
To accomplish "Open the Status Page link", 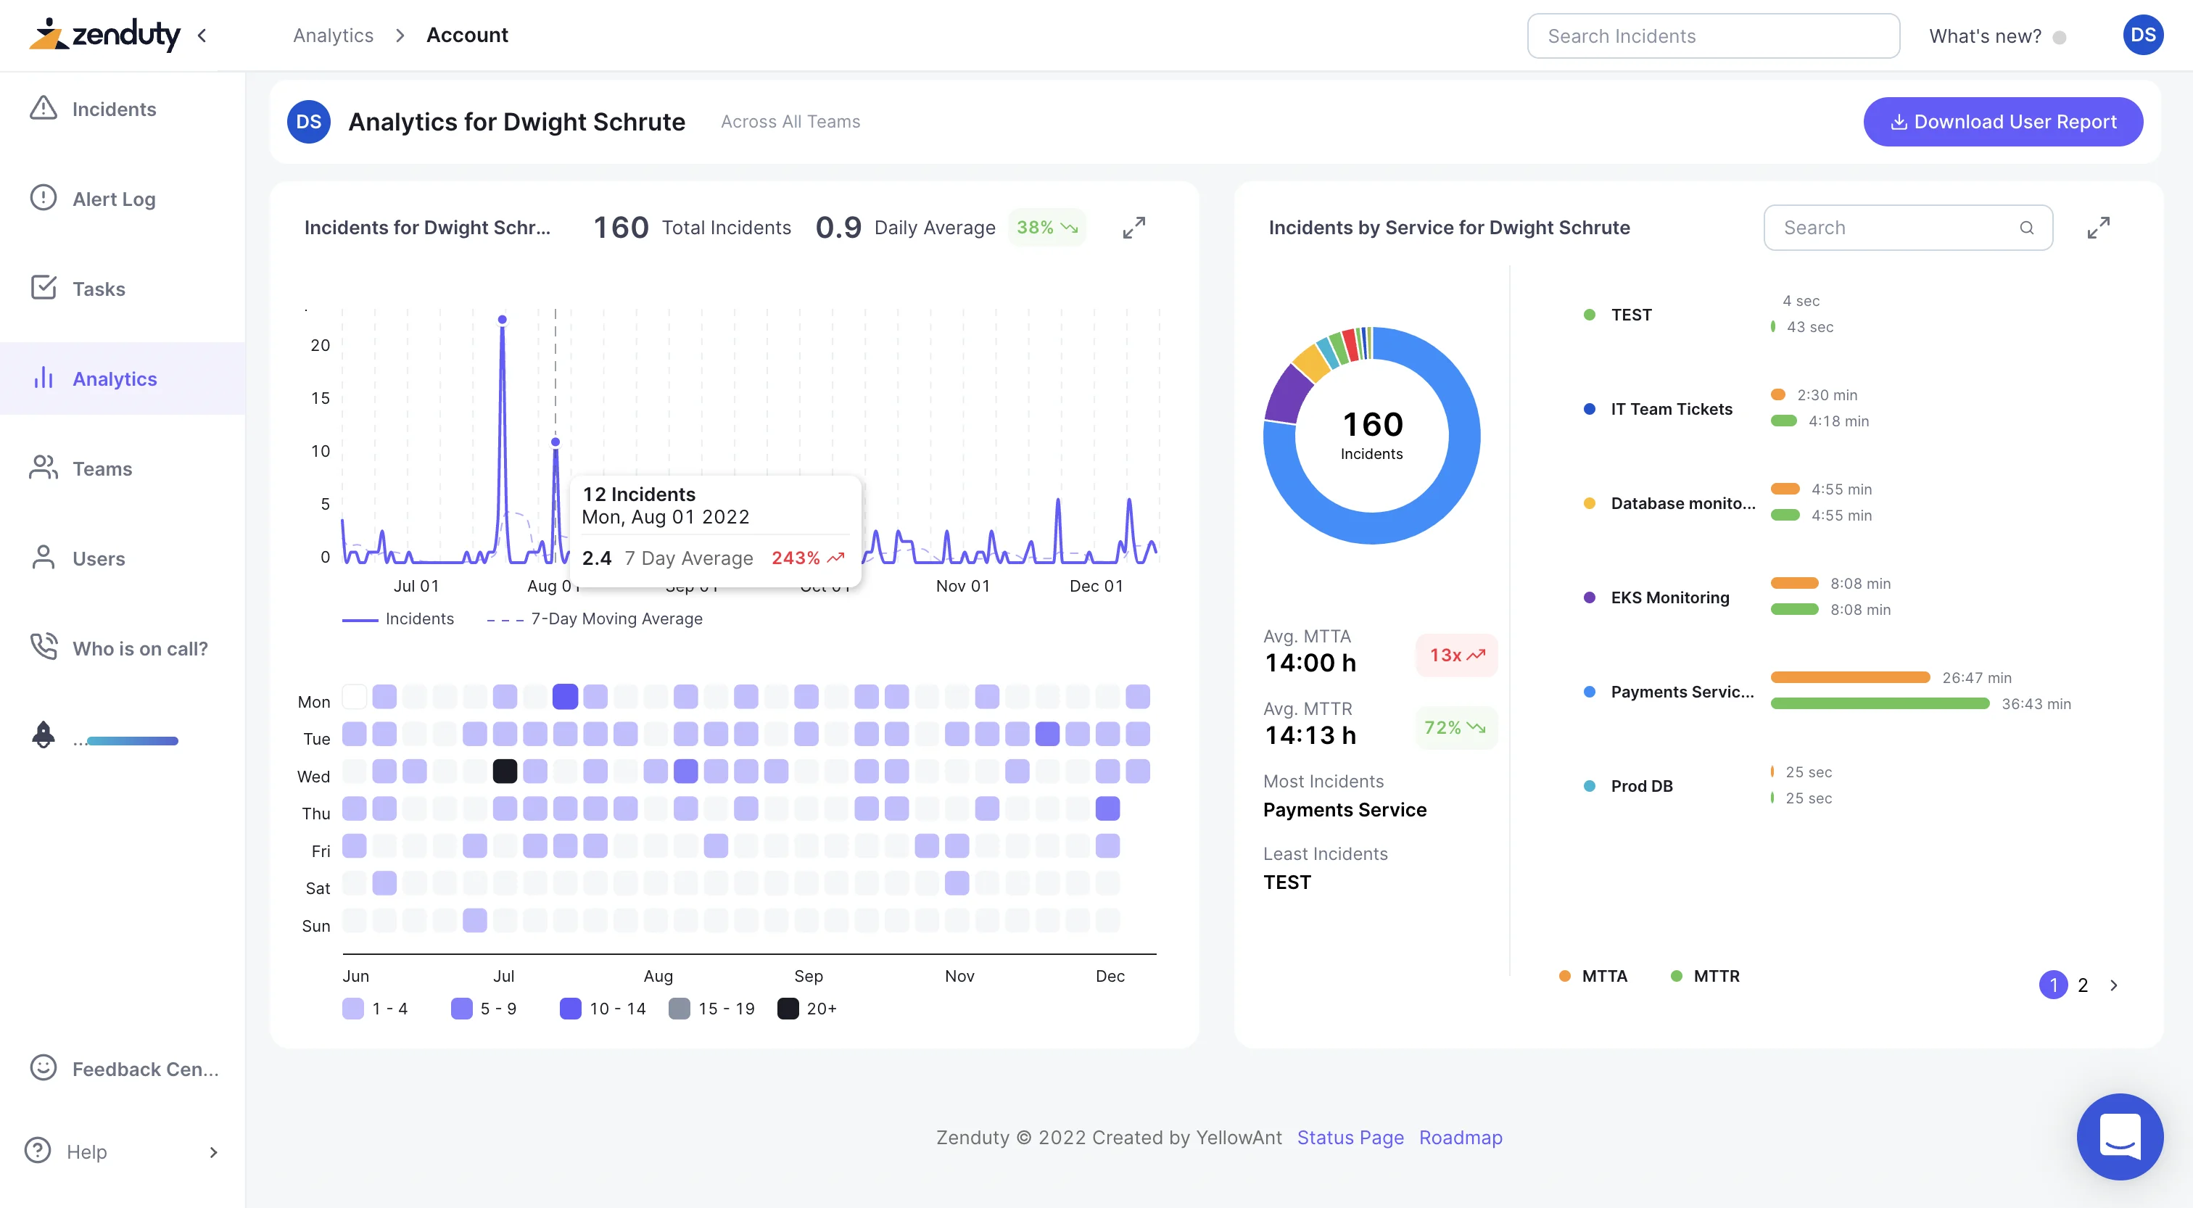I will pyautogui.click(x=1350, y=1138).
